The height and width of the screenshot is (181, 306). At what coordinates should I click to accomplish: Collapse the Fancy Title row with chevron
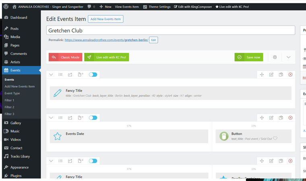(51, 74)
